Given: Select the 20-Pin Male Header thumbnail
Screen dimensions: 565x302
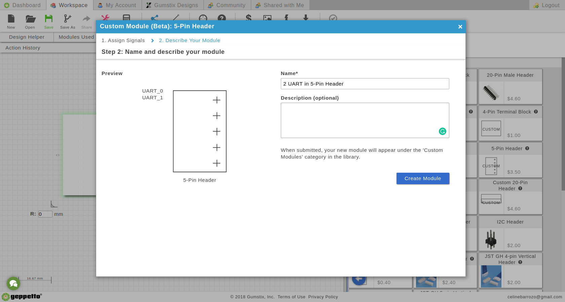Looking at the screenshot, I should point(491,93).
